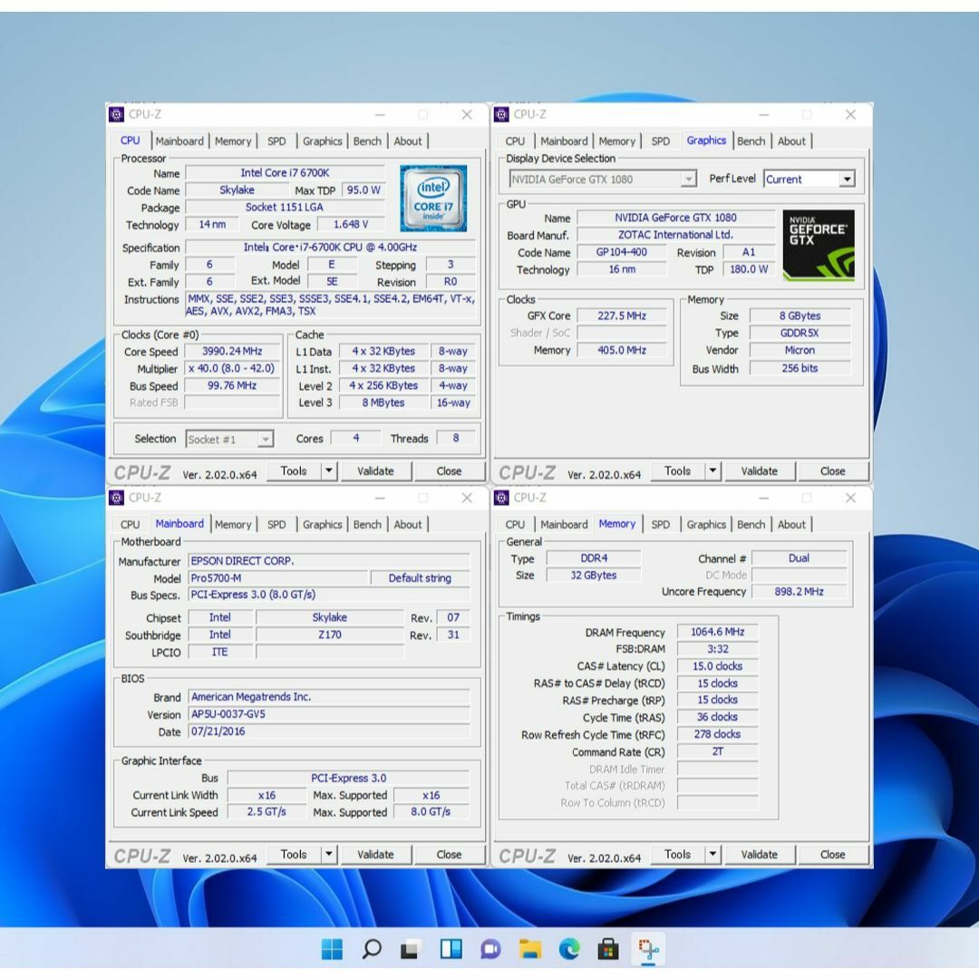
Task: Click BIOS Date 07/21/2016 field
Action: [329, 732]
